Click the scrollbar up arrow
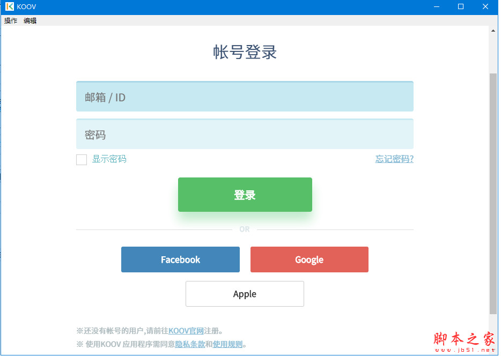The image size is (501, 356). pyautogui.click(x=493, y=31)
